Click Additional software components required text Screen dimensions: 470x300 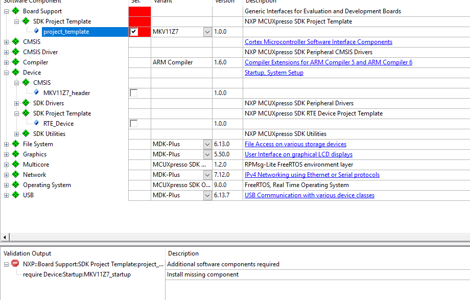(x=223, y=264)
